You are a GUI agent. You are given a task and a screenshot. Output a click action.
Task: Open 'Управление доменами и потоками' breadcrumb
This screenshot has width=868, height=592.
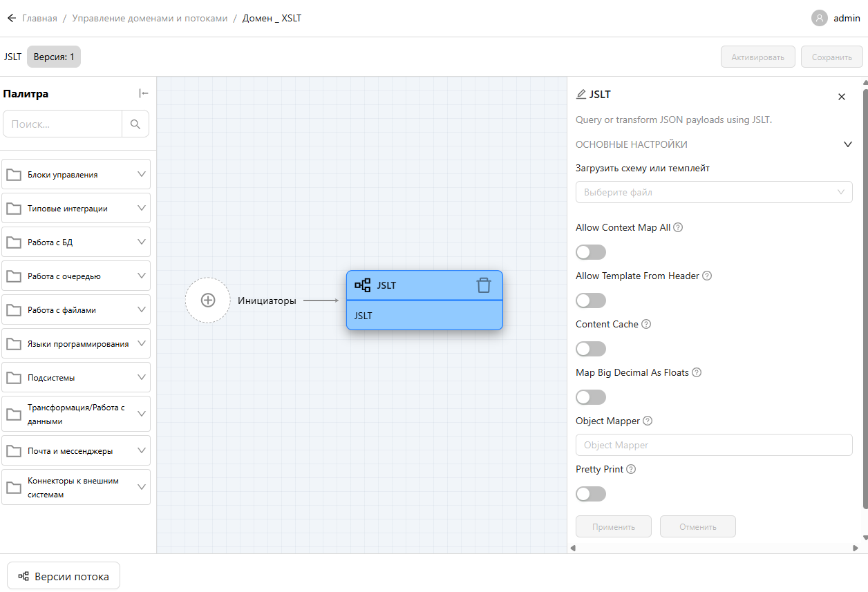tap(149, 18)
